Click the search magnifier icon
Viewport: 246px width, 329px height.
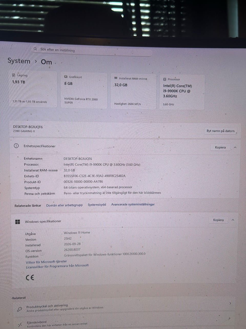pyautogui.click(x=35, y=49)
